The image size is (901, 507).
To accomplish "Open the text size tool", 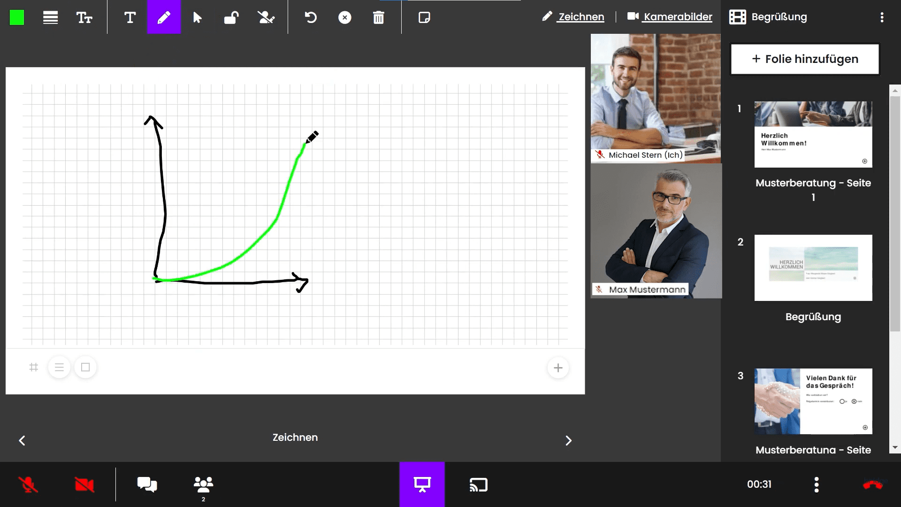I will (84, 17).
